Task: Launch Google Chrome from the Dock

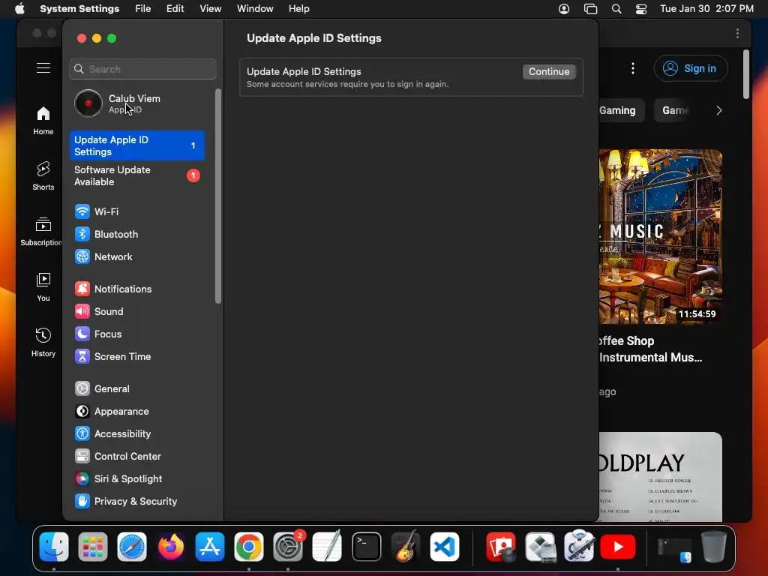Action: [249, 547]
